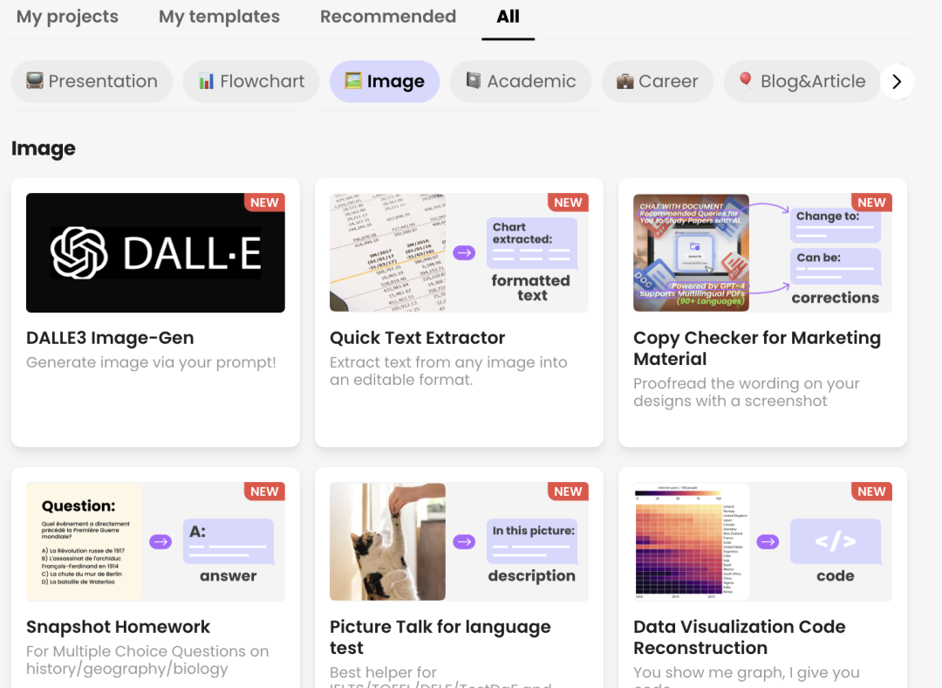This screenshot has width=942, height=688.
Task: Click 'For Multiple Choice Questions' description
Action: 147,660
